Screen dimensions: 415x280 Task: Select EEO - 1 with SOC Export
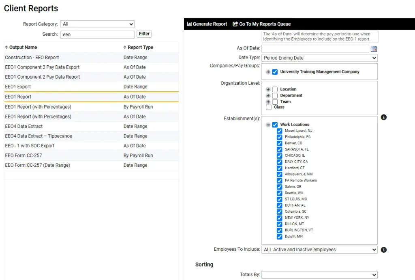[x=91, y=146]
